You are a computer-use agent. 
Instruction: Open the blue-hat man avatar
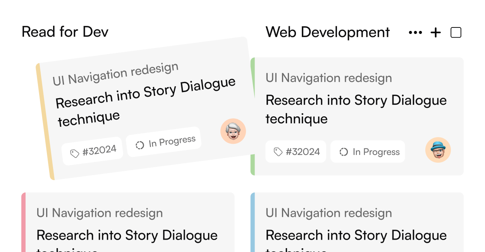(x=438, y=150)
